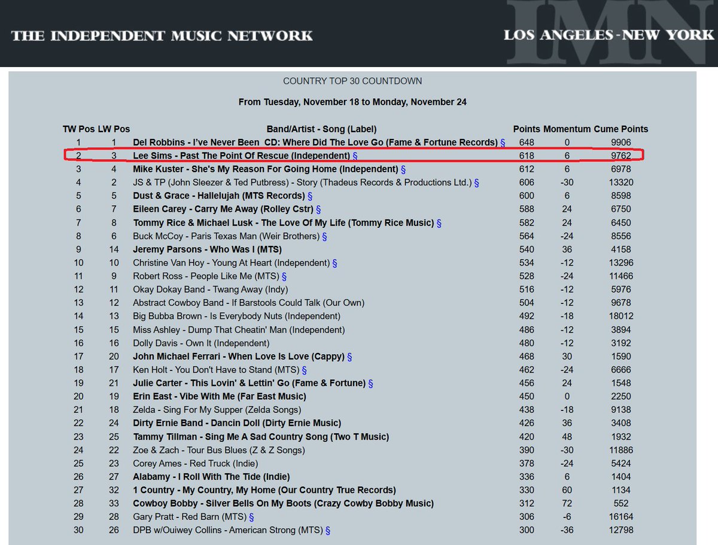Click John Michael Ferrari - When Love Is Love
Viewport: 718px width, 545px height.
pyautogui.click(x=239, y=357)
